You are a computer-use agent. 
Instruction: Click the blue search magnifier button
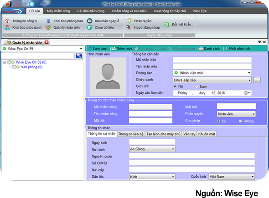(79, 56)
